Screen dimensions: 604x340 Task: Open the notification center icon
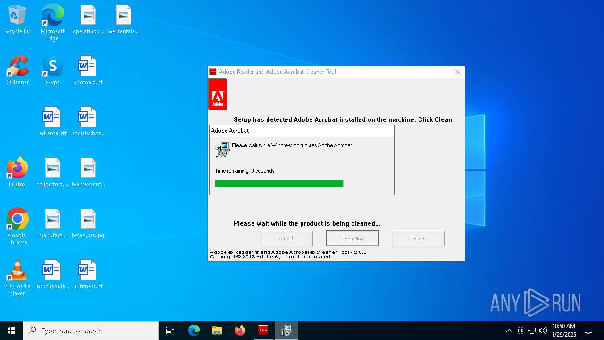click(x=588, y=331)
